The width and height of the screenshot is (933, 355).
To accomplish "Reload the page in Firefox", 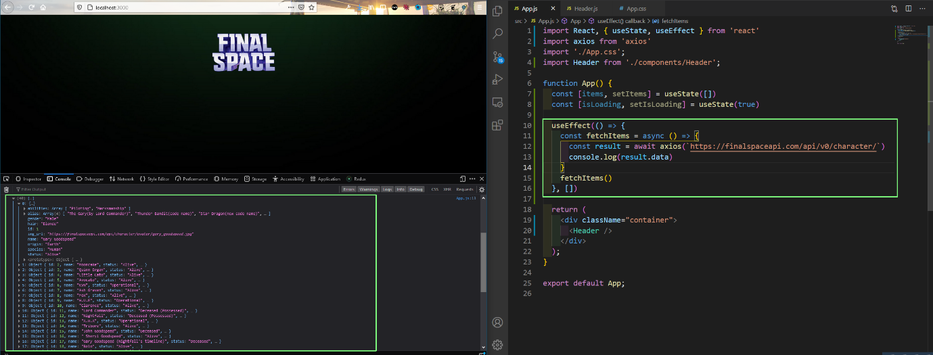I will pyautogui.click(x=32, y=7).
